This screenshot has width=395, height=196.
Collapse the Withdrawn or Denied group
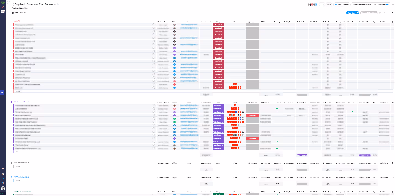12,102
